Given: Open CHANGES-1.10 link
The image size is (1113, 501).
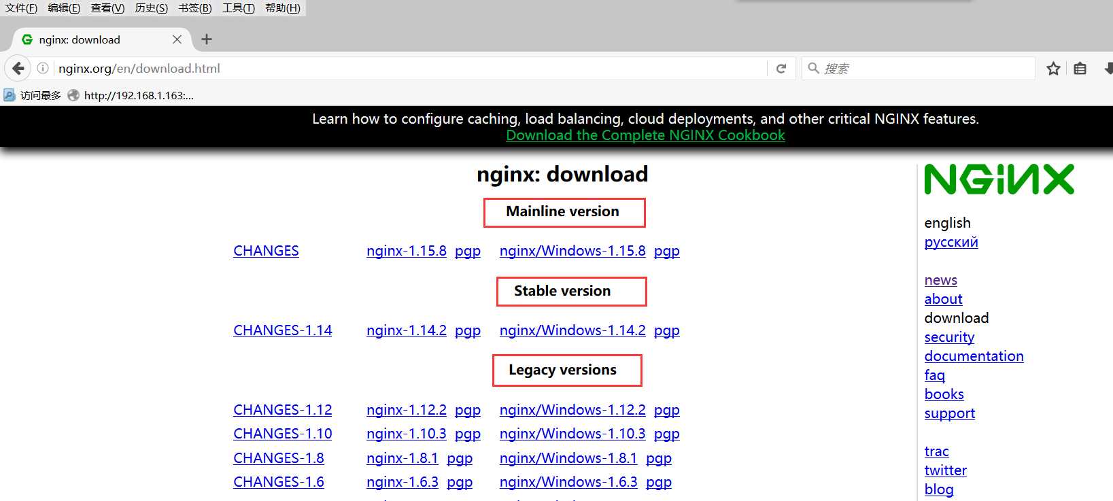Looking at the screenshot, I should click(283, 434).
